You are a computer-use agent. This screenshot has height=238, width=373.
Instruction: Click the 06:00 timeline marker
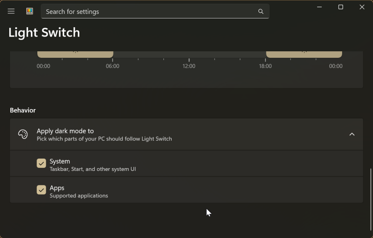(x=112, y=66)
